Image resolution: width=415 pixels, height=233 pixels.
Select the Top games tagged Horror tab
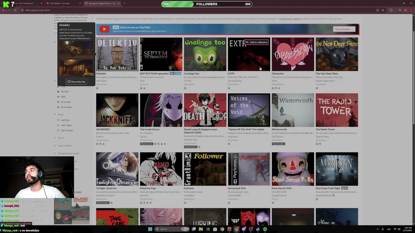tap(102, 3)
